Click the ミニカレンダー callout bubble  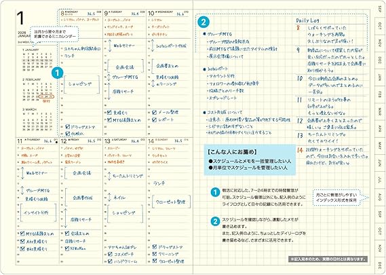tap(55, 34)
